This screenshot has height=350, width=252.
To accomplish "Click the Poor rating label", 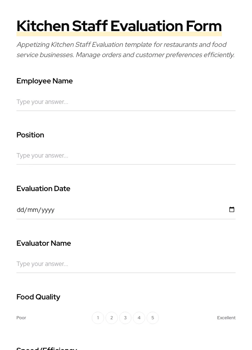I will coord(21,318).
